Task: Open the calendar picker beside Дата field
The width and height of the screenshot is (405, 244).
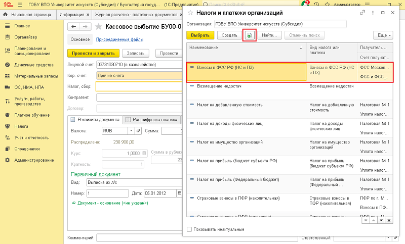Action: (179, 193)
